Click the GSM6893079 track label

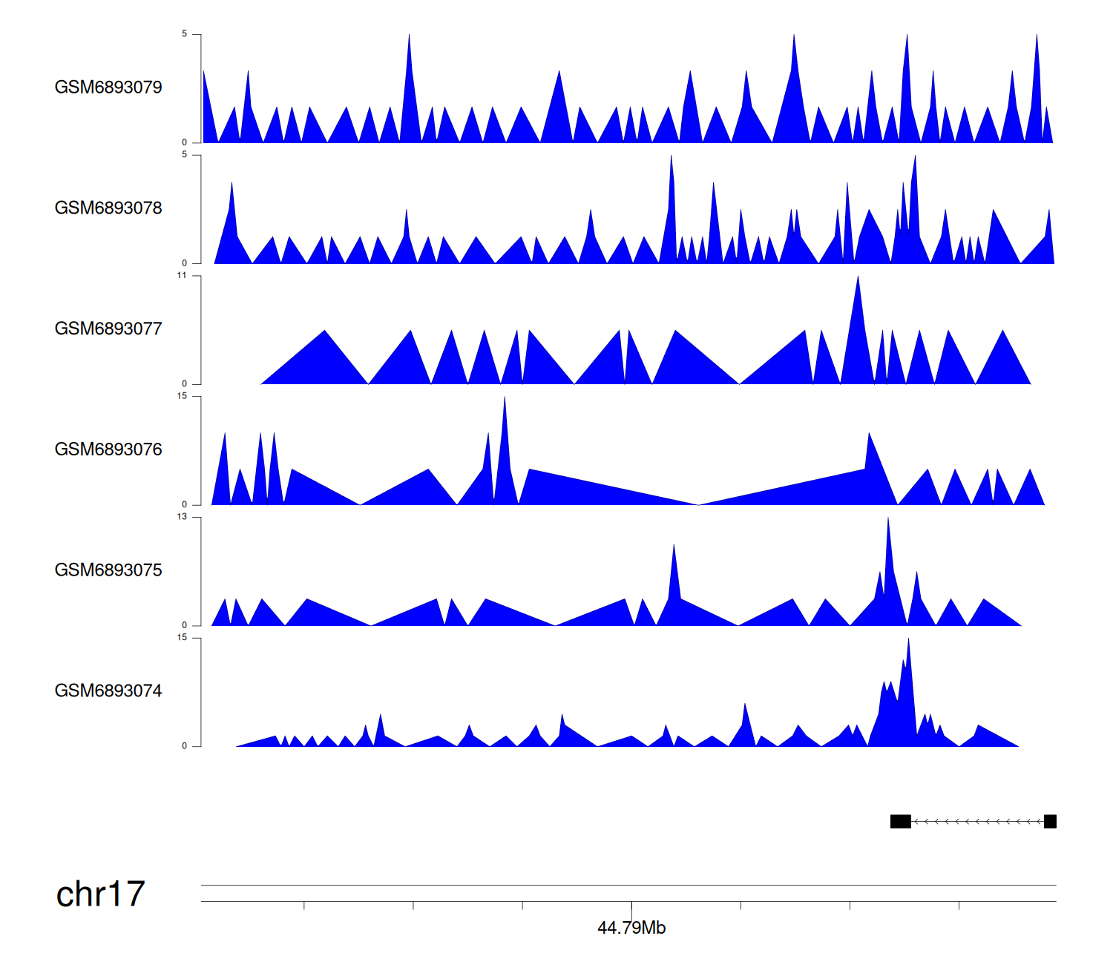pos(108,88)
